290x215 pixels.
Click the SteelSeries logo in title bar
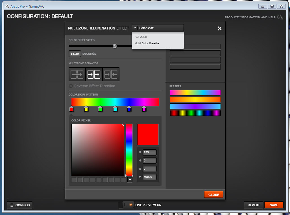(x=7, y=6)
